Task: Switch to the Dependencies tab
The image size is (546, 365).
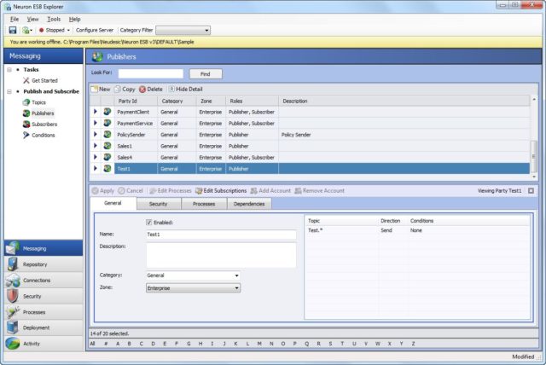Action: 249,204
